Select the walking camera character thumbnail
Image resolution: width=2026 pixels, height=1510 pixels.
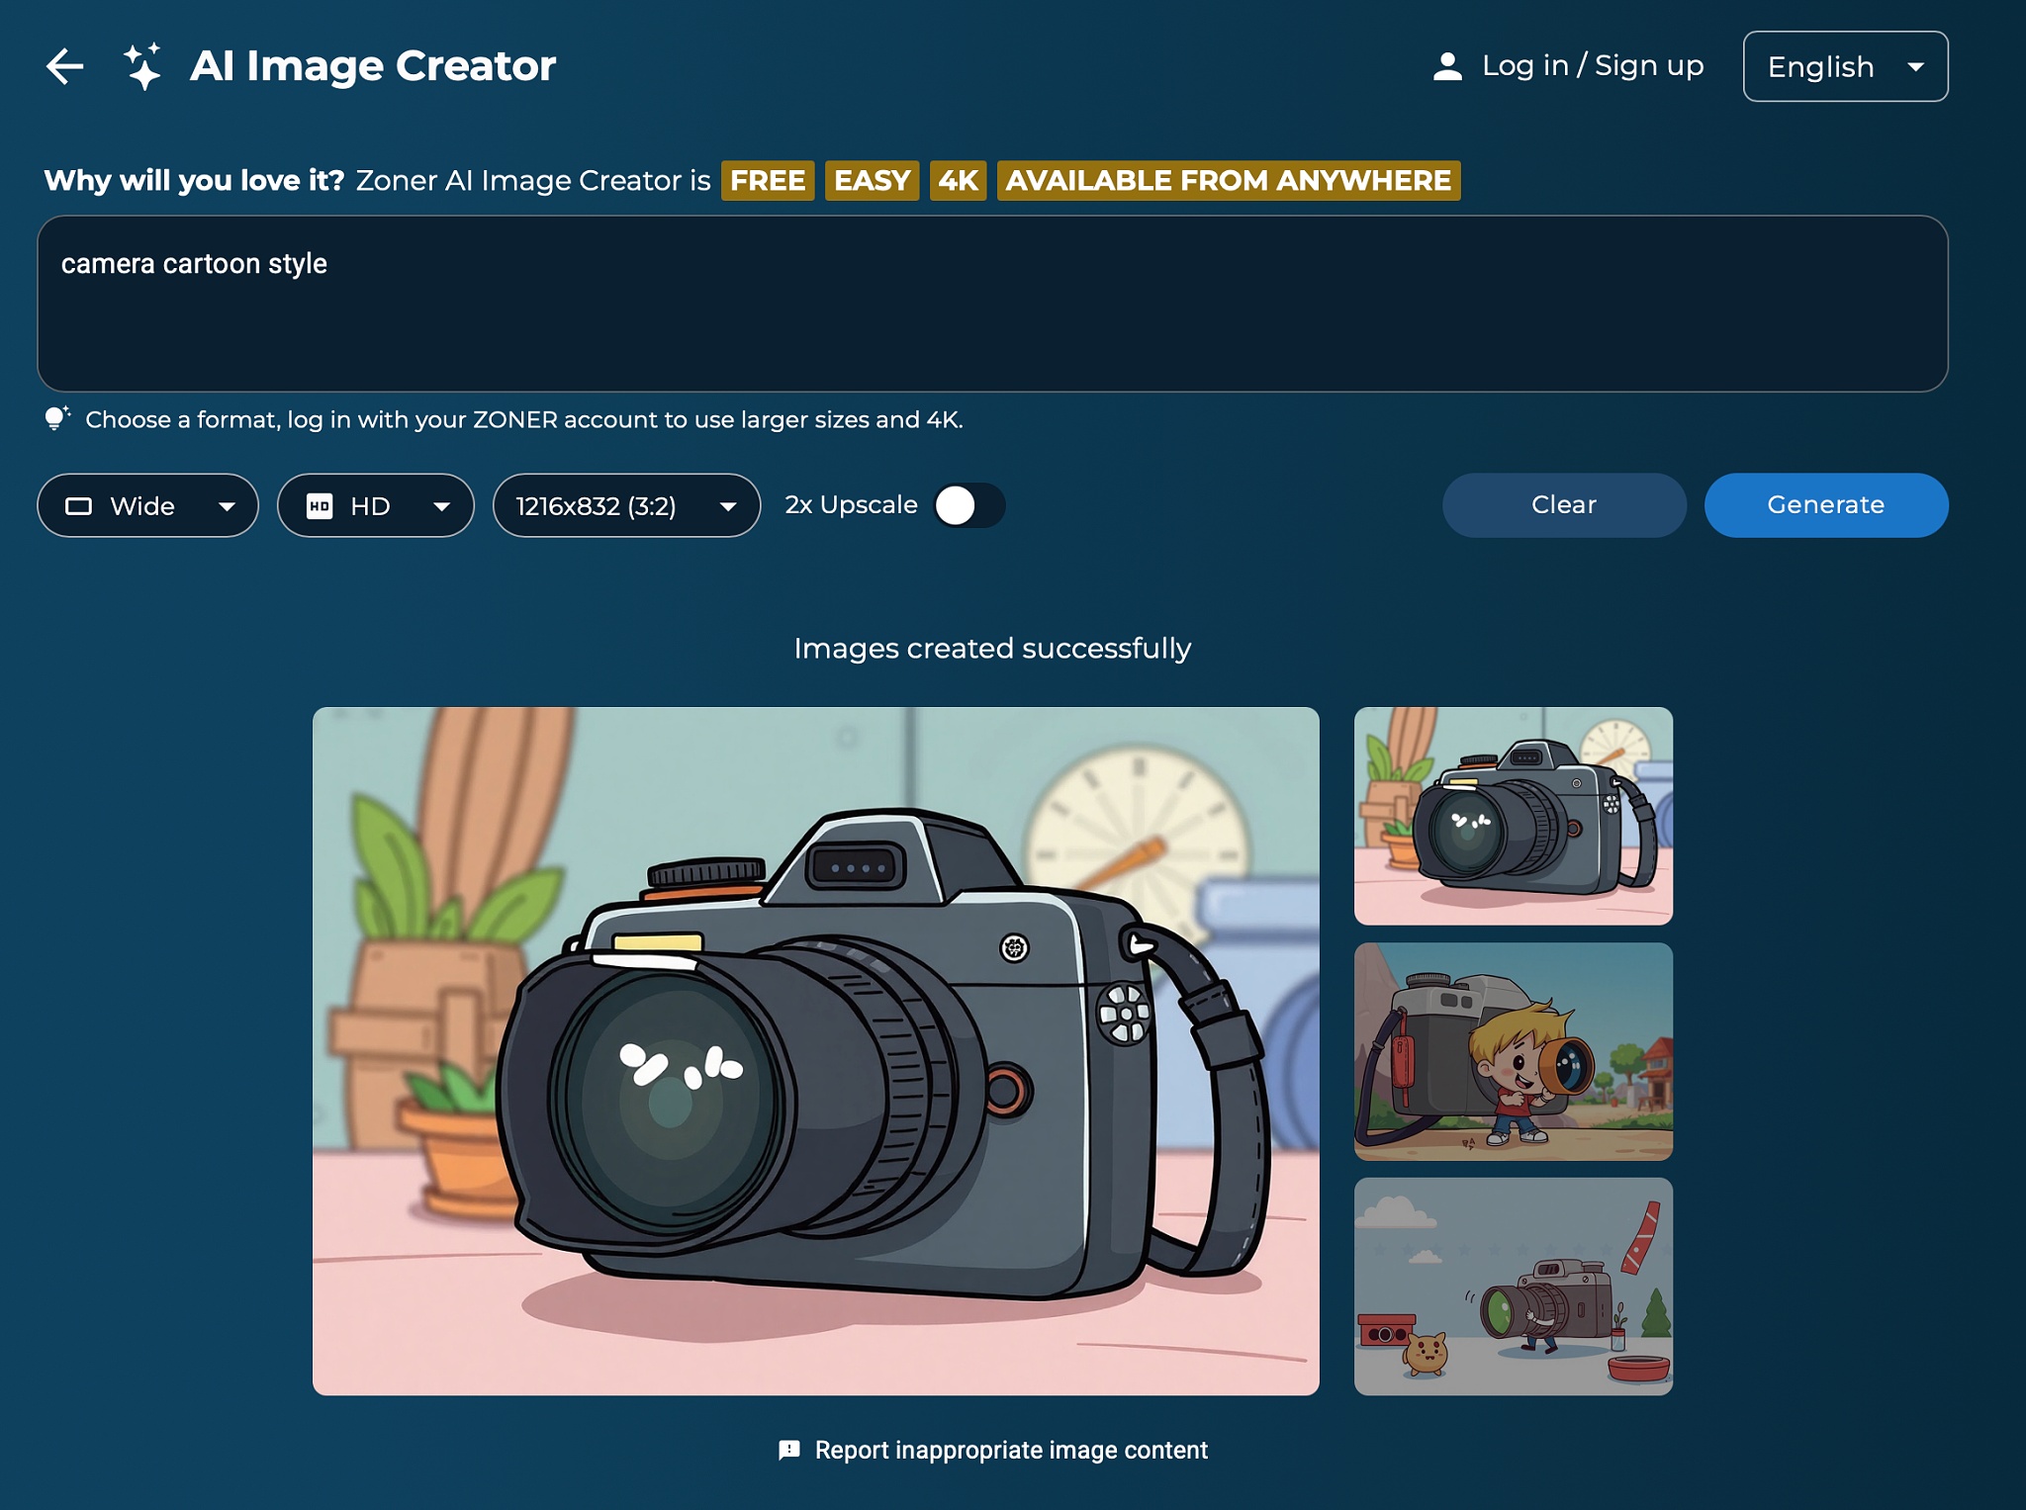(1513, 1286)
